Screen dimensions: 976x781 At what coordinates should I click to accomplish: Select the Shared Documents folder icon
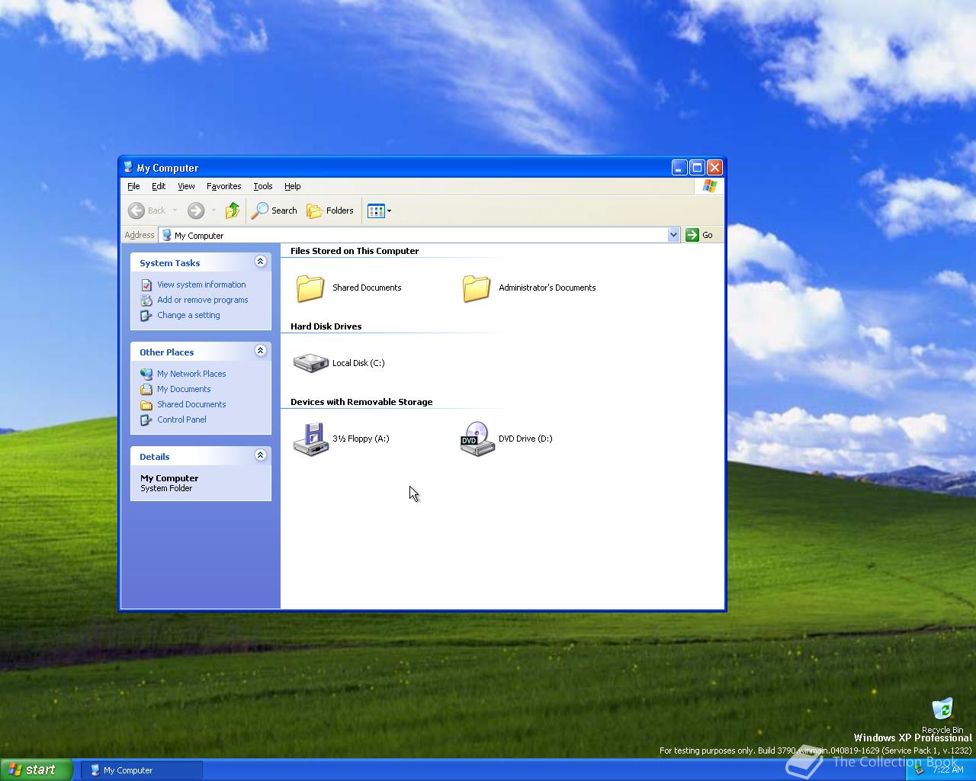[310, 288]
